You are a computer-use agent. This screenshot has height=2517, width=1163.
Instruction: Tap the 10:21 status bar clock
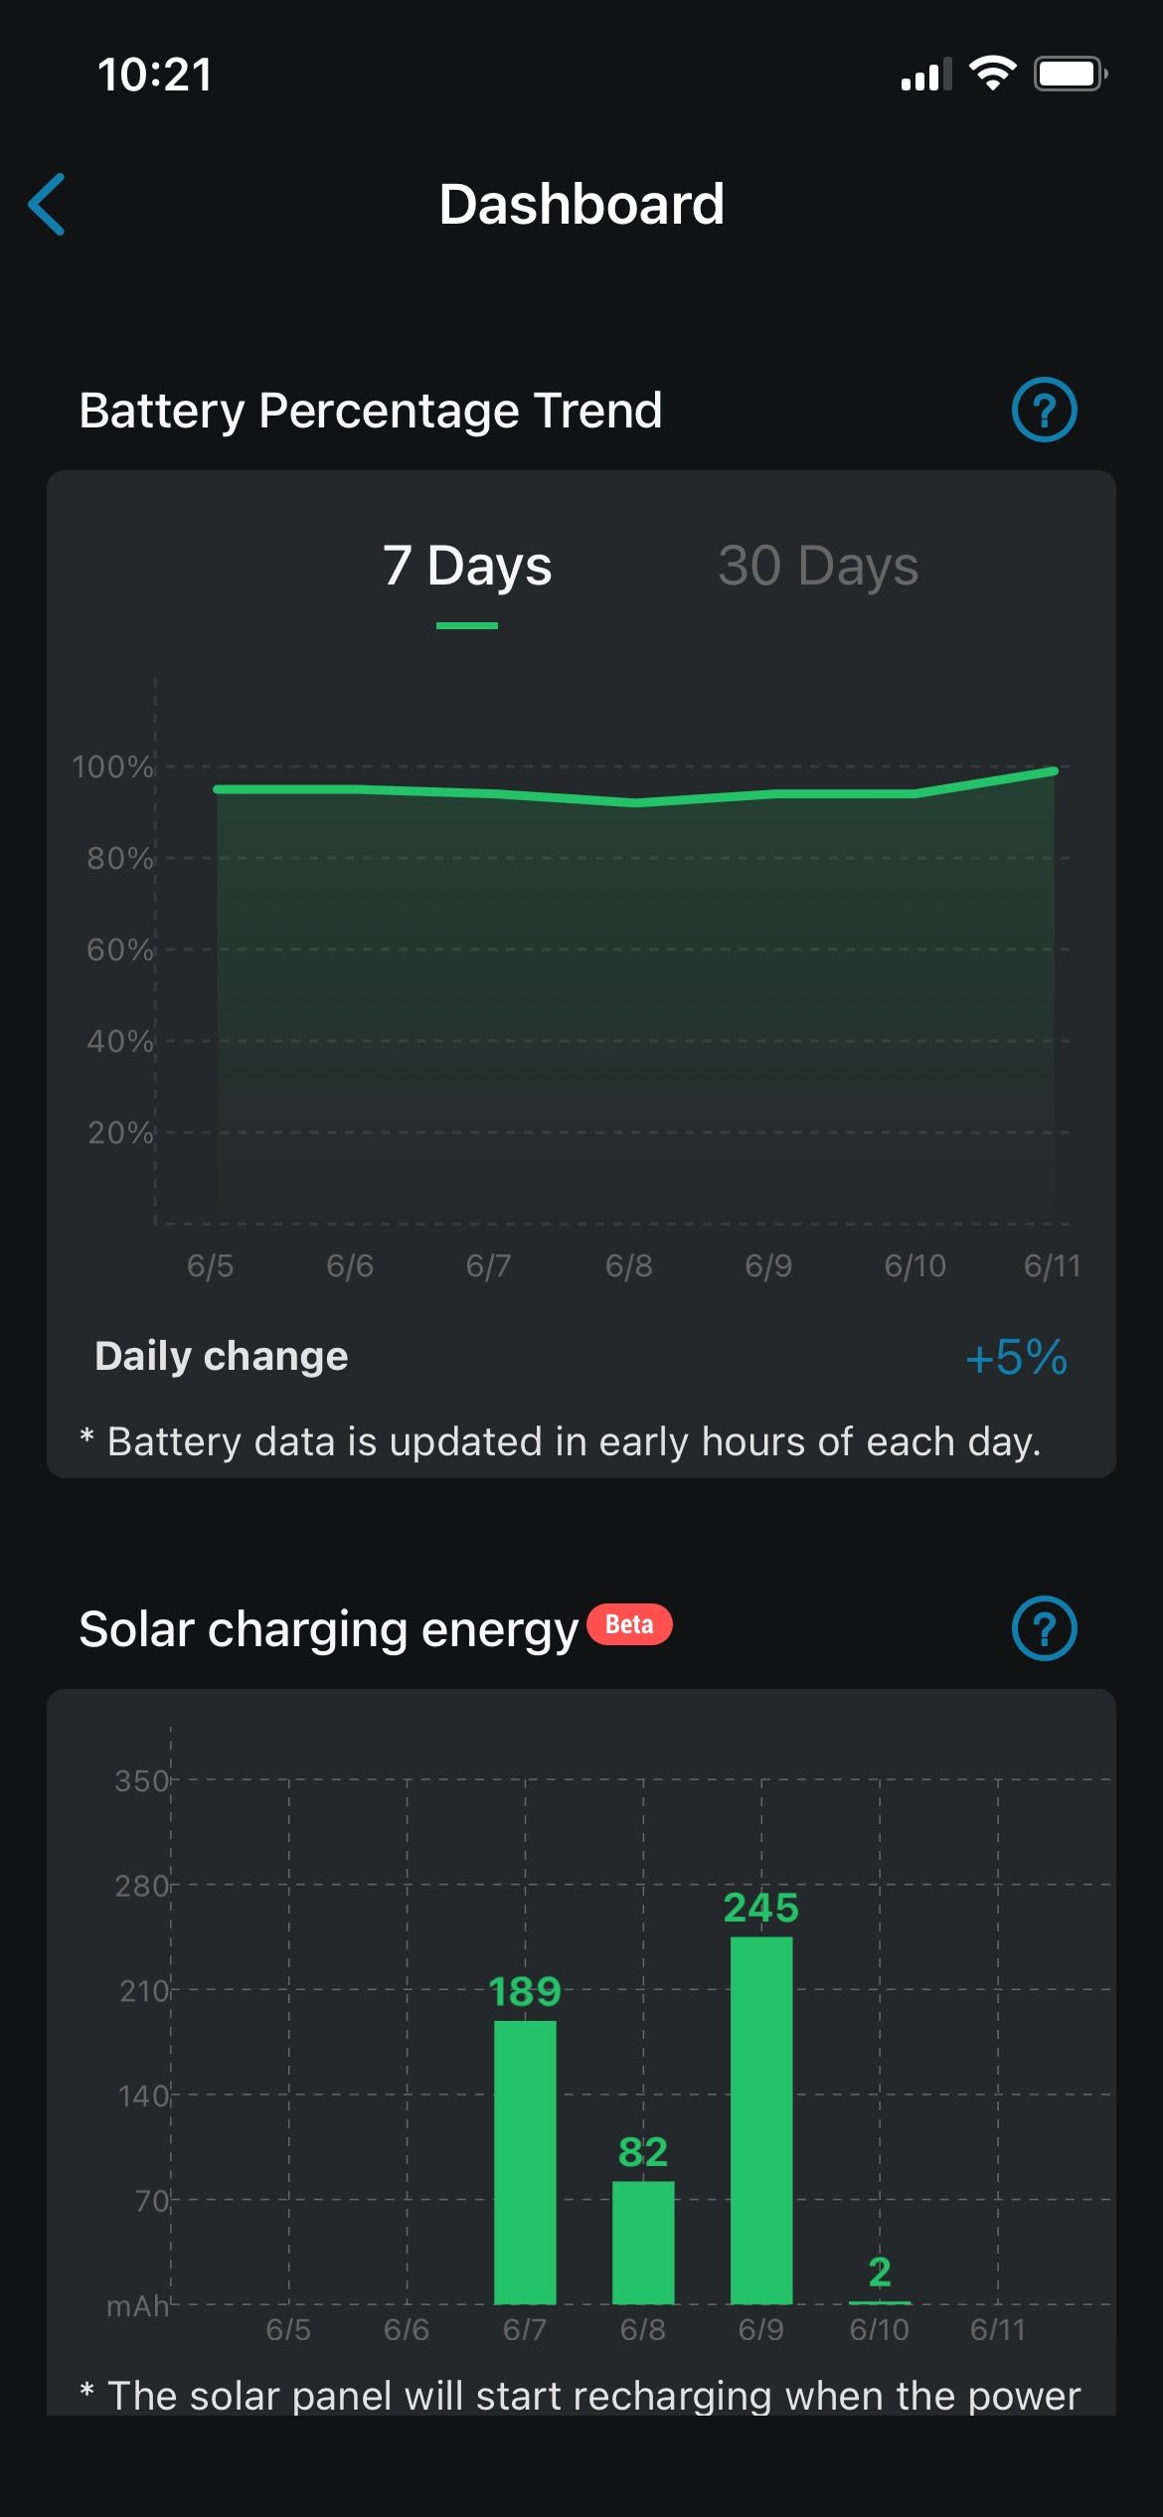click(155, 76)
